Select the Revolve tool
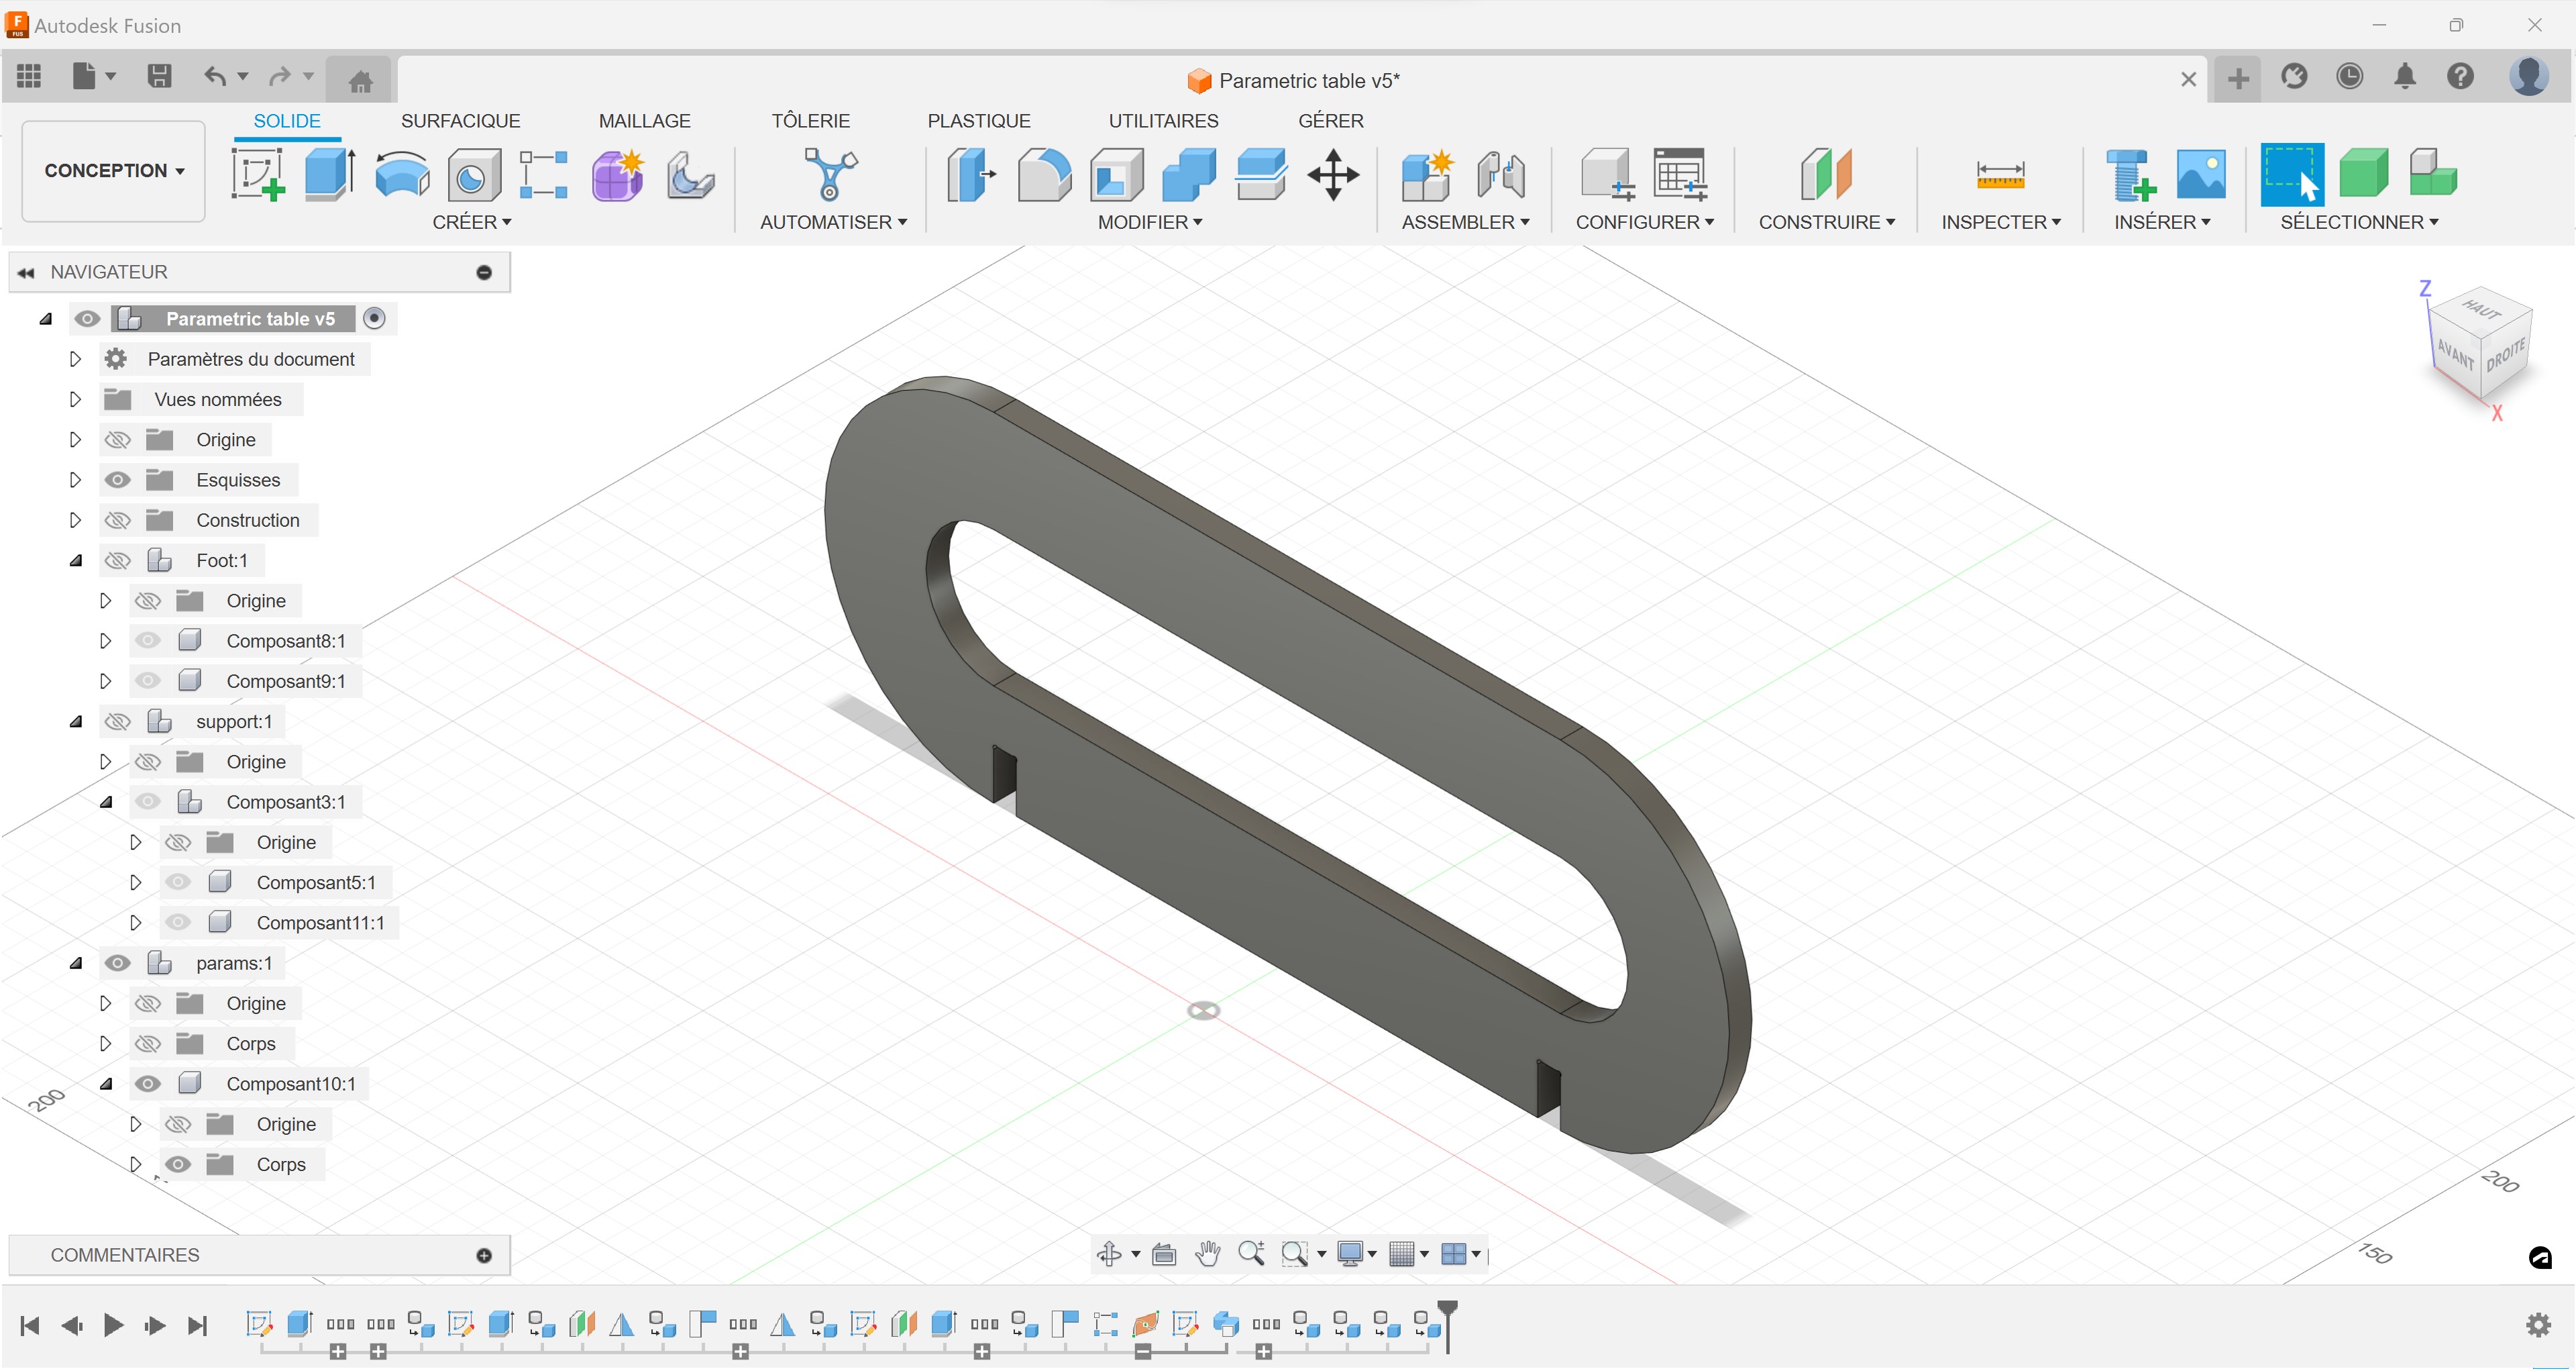This screenshot has width=2576, height=1369. tap(402, 174)
